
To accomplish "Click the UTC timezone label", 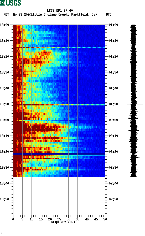I will click(109, 15).
